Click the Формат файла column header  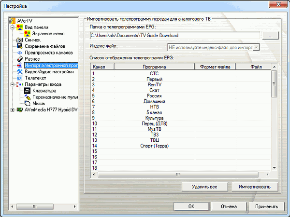coord(215,67)
